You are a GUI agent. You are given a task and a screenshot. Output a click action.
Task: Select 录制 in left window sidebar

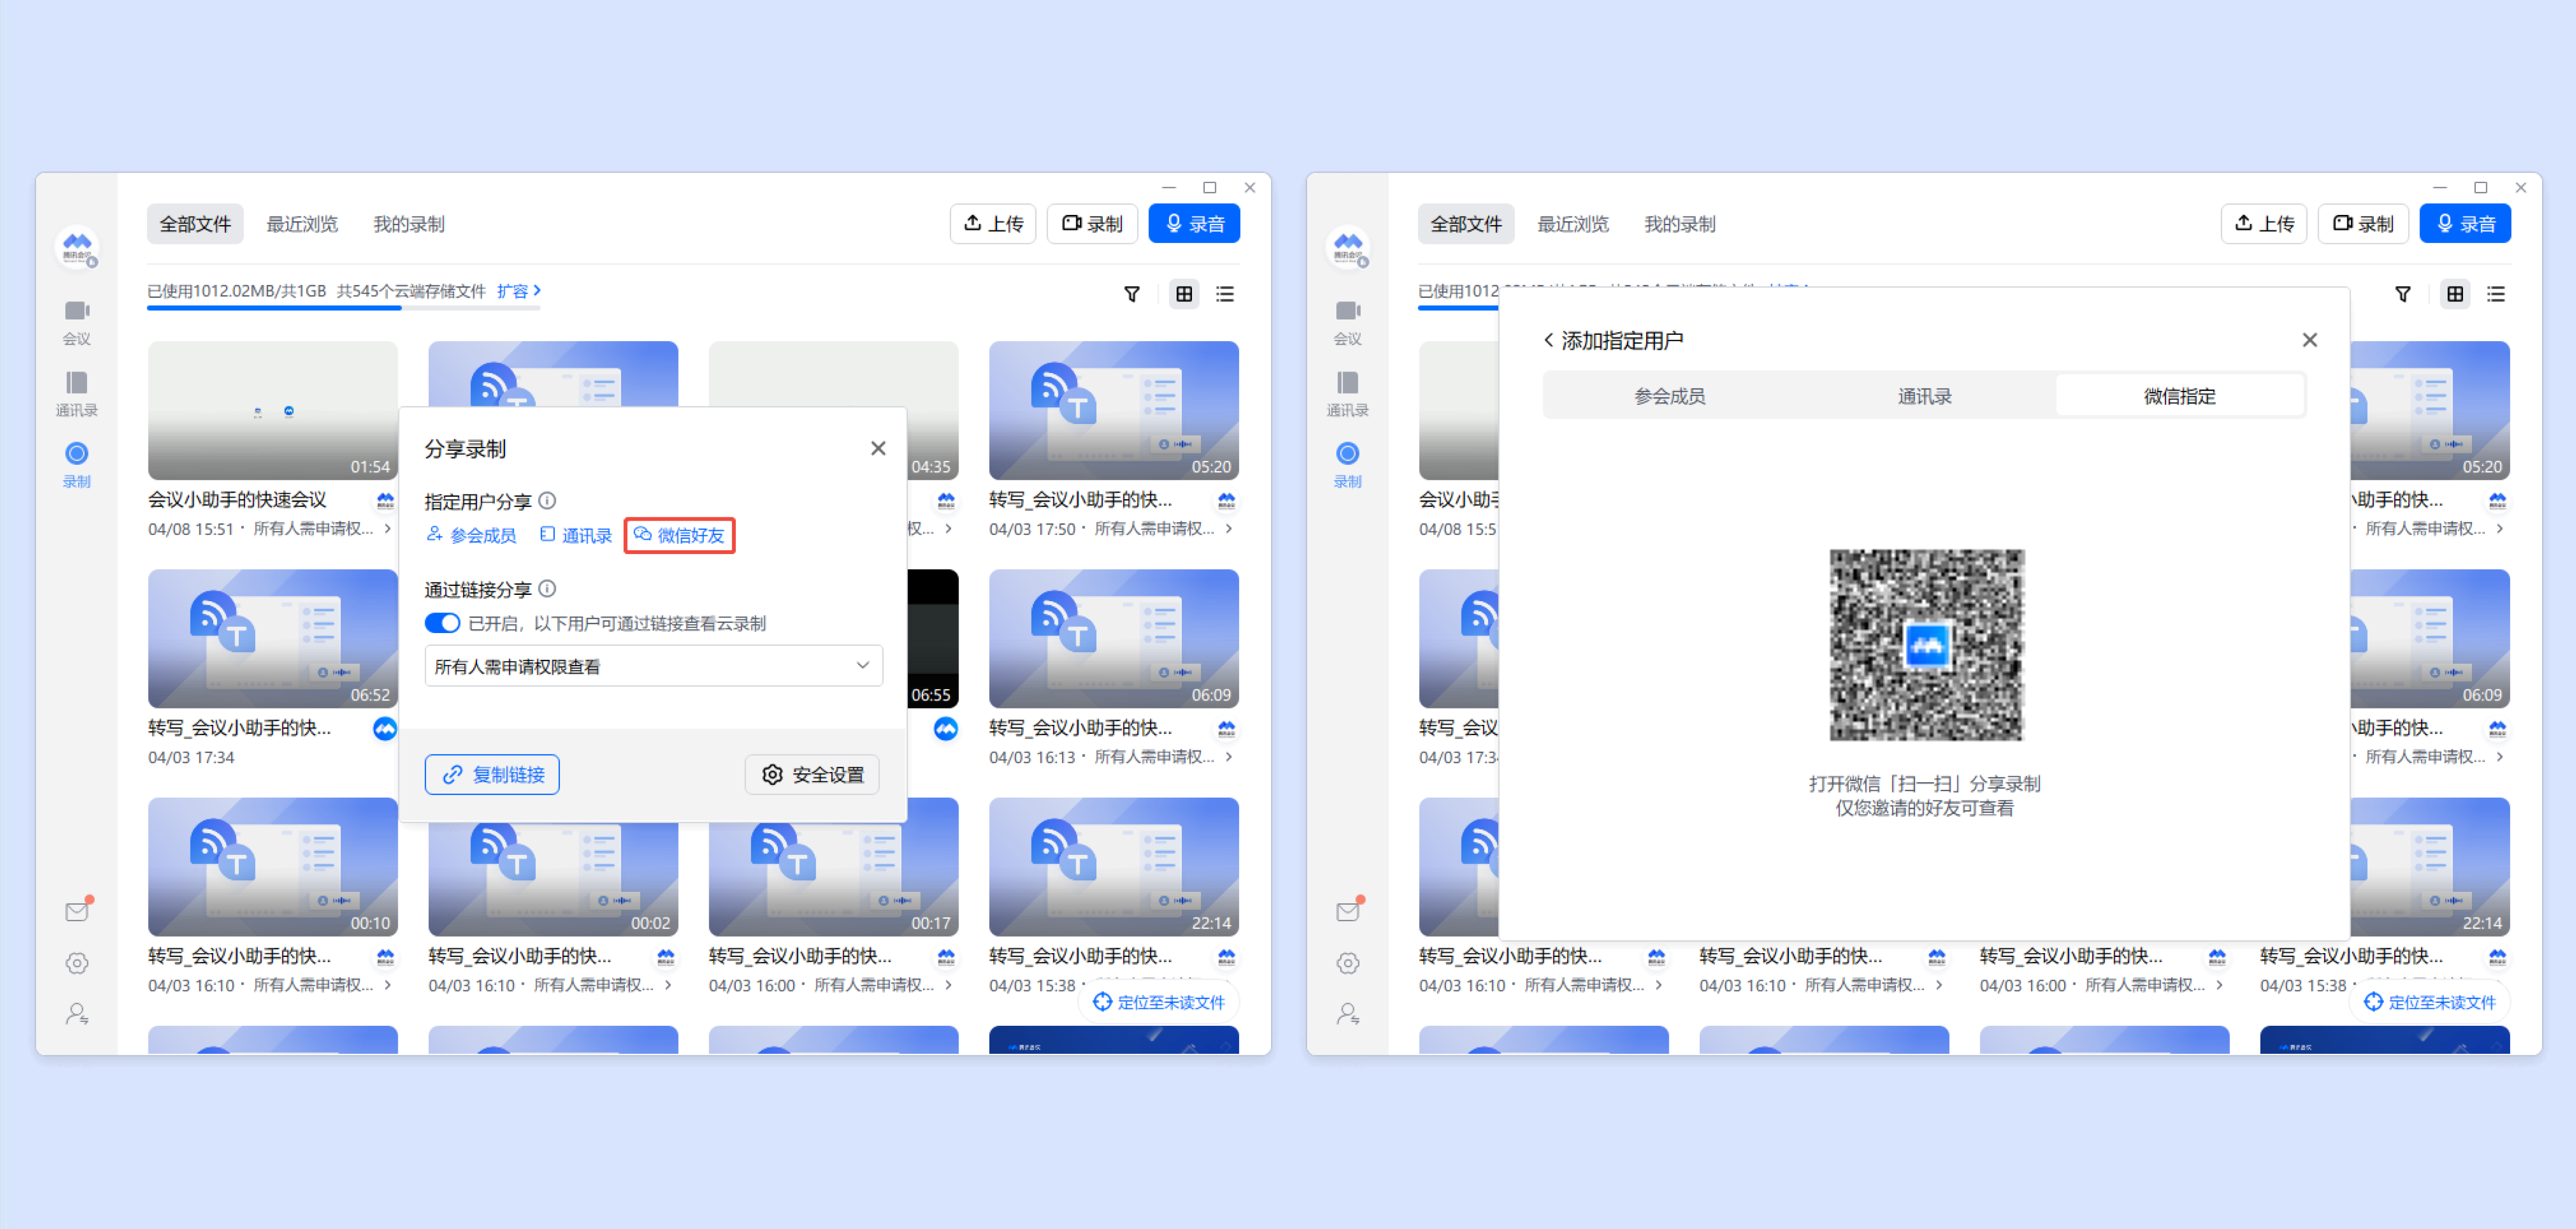(77, 465)
